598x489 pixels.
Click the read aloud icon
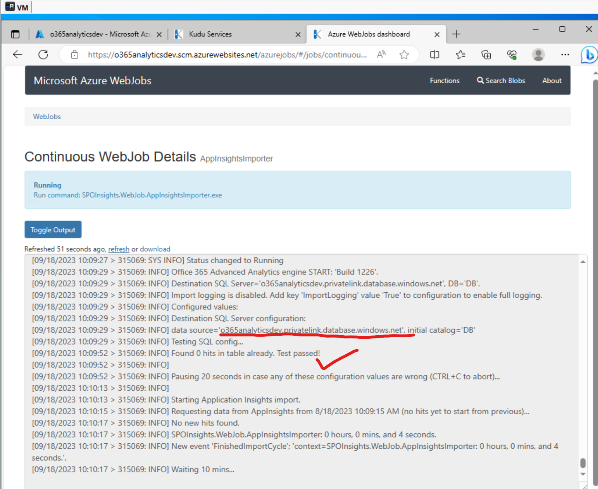click(x=381, y=55)
